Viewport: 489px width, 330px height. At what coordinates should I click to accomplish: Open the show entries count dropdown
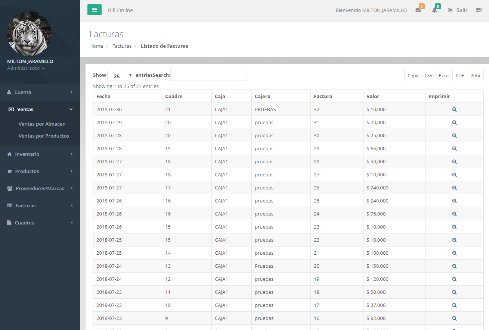tap(120, 76)
